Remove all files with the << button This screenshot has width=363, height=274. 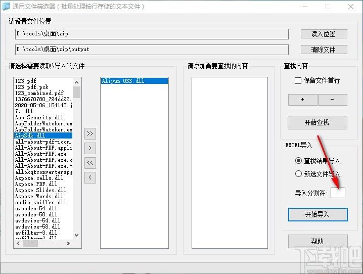pos(90,163)
